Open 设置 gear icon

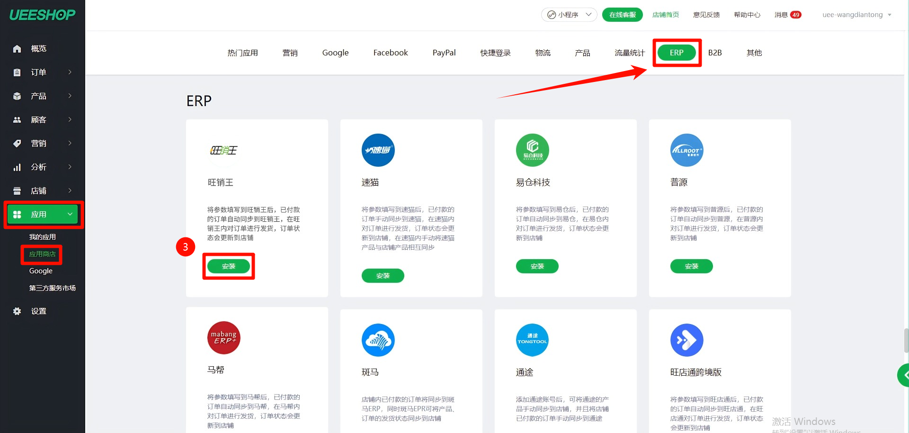(17, 311)
